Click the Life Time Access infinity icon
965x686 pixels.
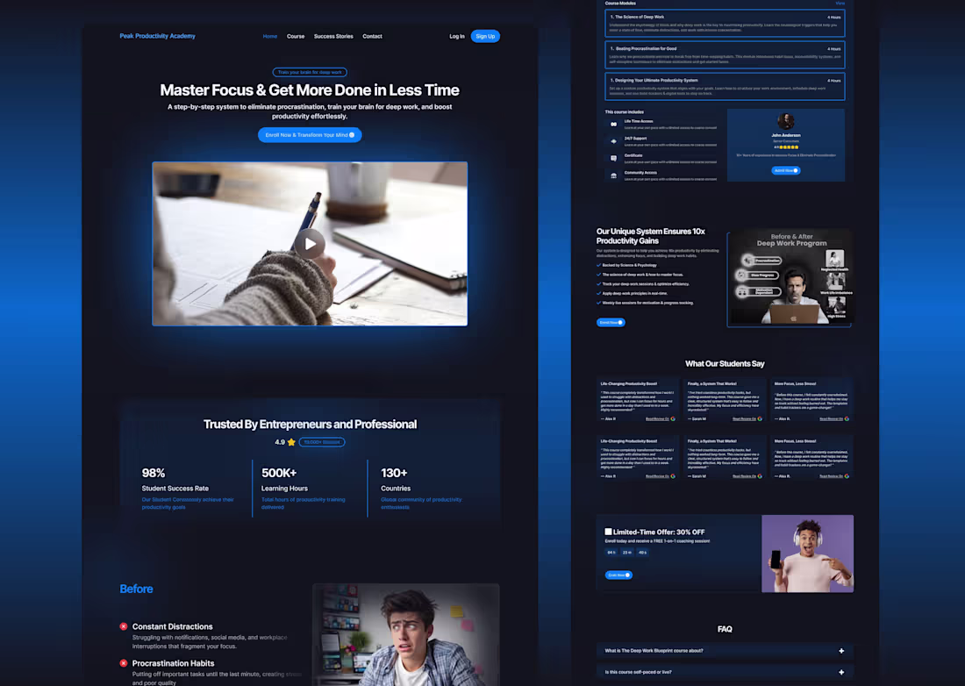coord(613,125)
